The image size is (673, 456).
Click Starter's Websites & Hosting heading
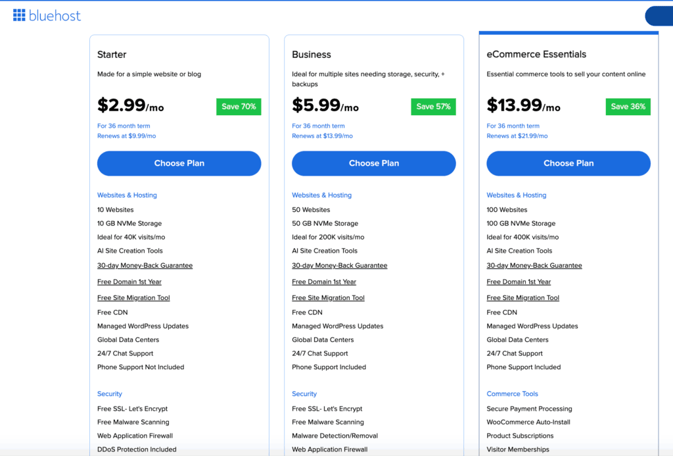(127, 195)
